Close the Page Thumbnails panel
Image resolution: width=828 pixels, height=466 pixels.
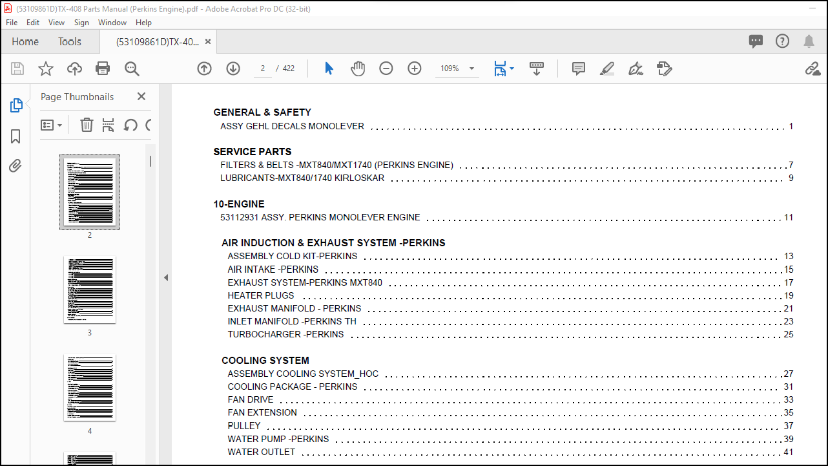(141, 96)
